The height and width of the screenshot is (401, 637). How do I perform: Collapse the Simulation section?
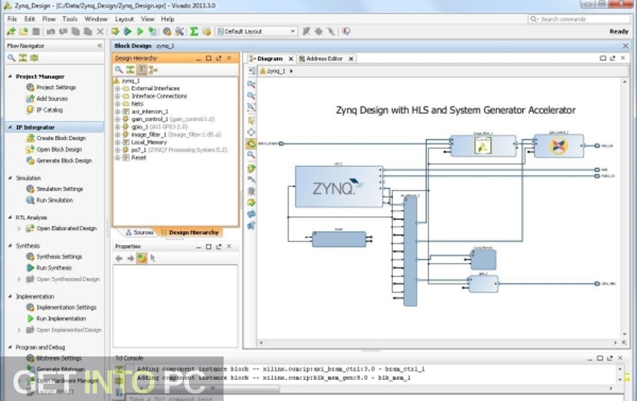pos(10,178)
